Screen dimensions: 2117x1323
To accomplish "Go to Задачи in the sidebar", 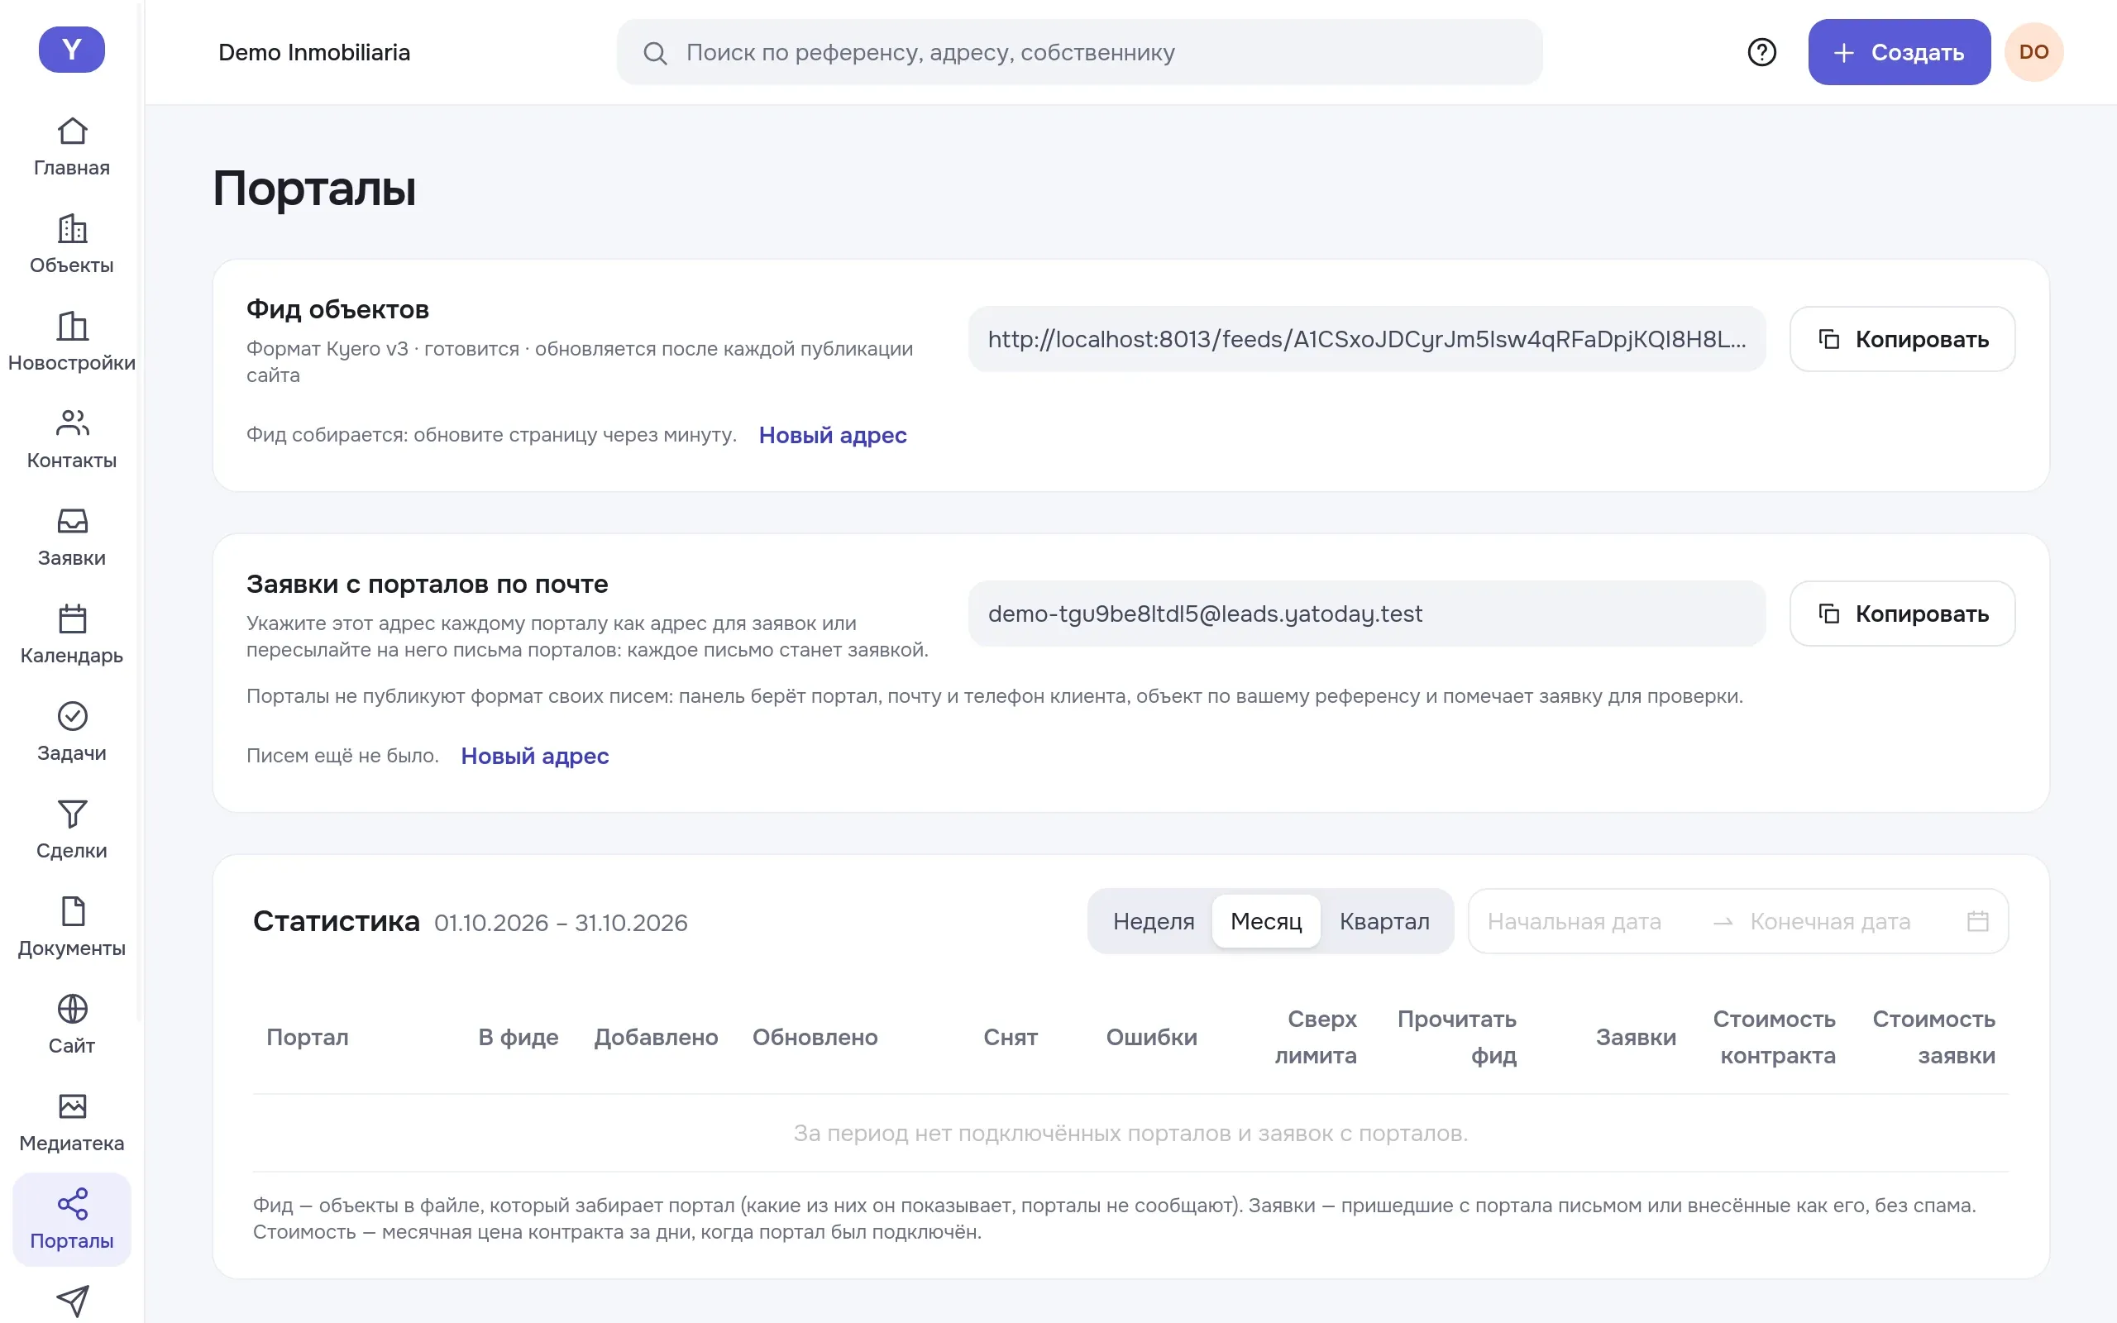I will (72, 733).
